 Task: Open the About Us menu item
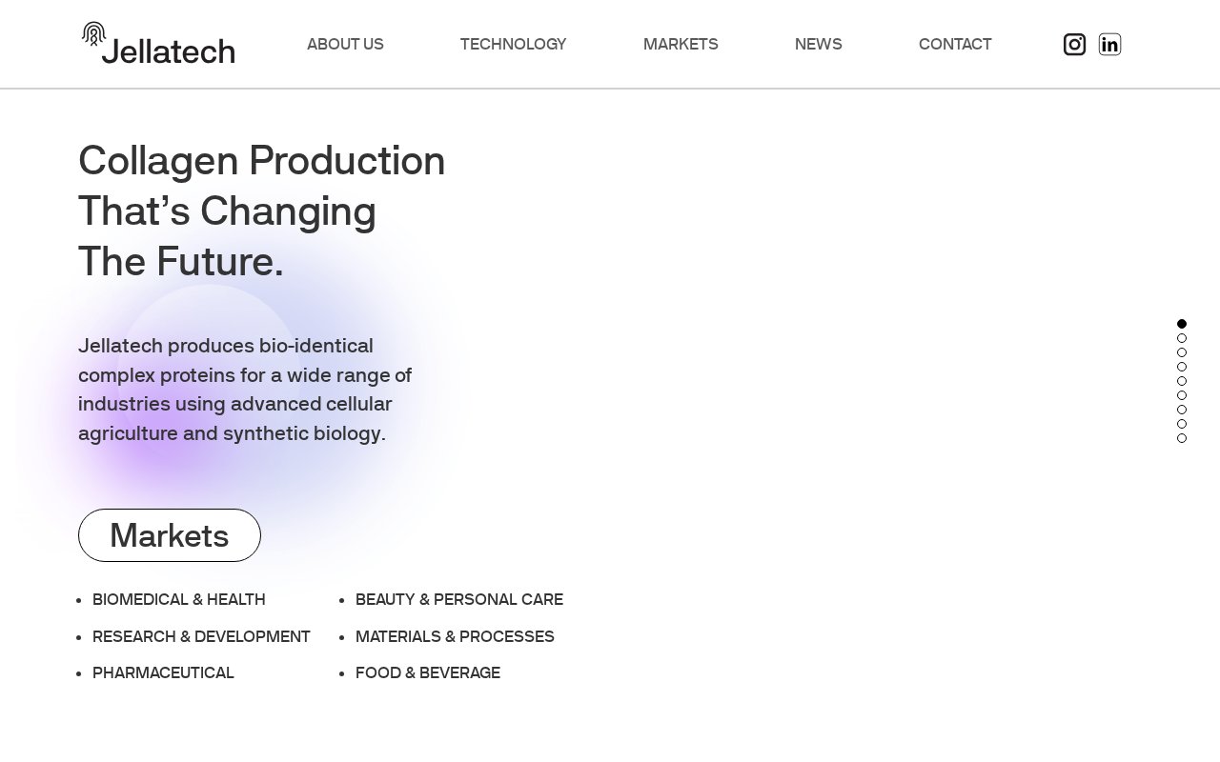[x=345, y=44]
